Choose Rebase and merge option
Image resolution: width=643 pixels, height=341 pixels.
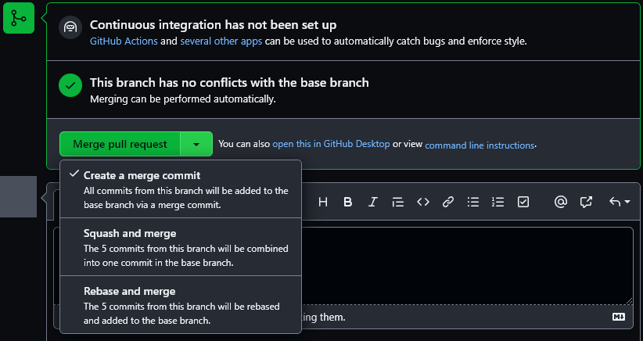tap(181, 304)
